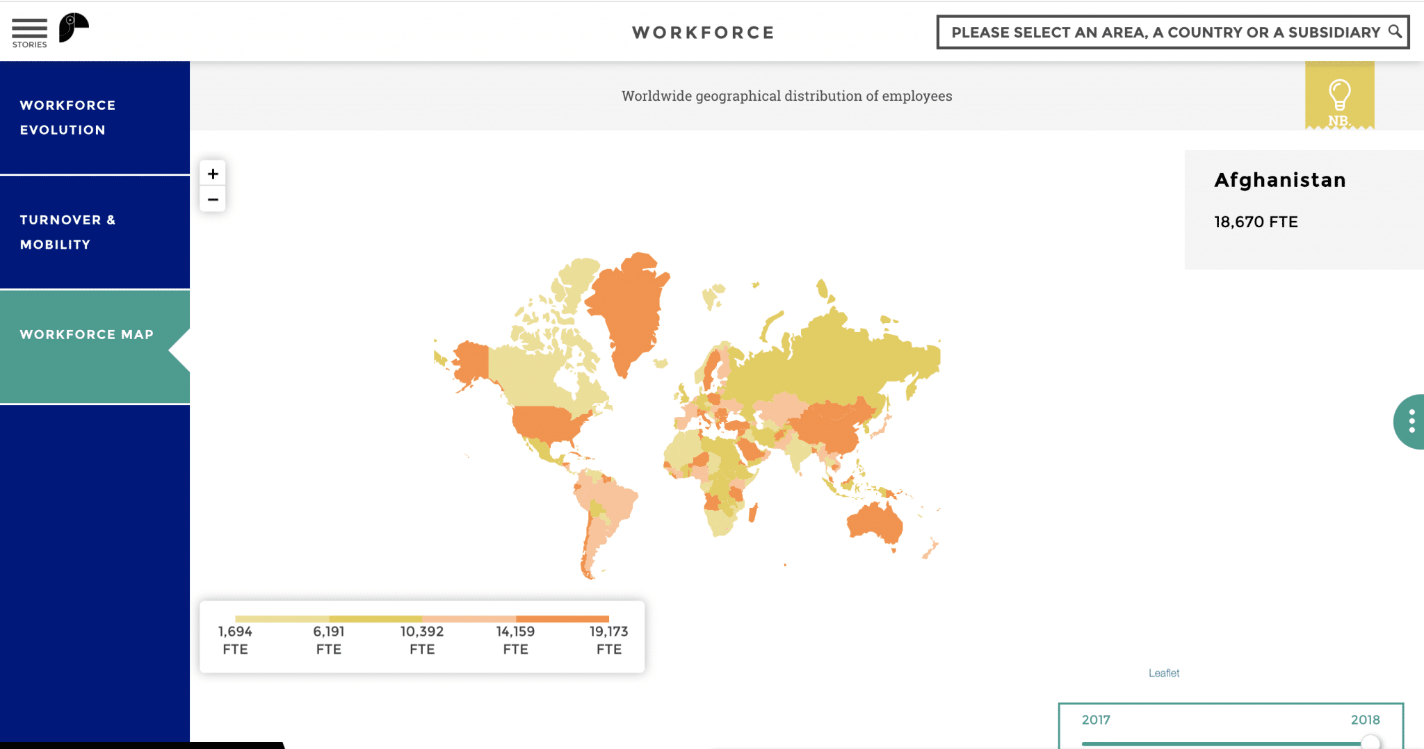Click the Leaflet attribution link
Screen dimensions: 1424x749
tap(1163, 673)
